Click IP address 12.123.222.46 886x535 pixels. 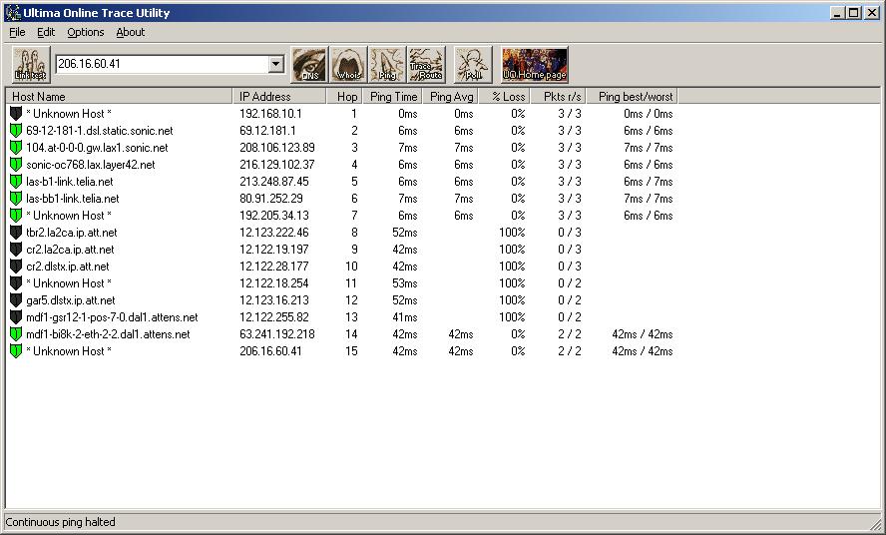pyautogui.click(x=274, y=233)
